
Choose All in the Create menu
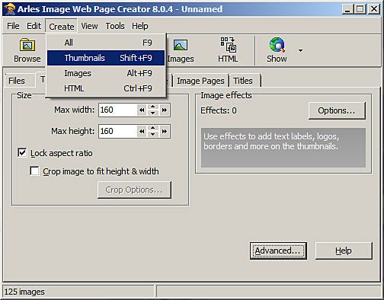[x=106, y=43]
